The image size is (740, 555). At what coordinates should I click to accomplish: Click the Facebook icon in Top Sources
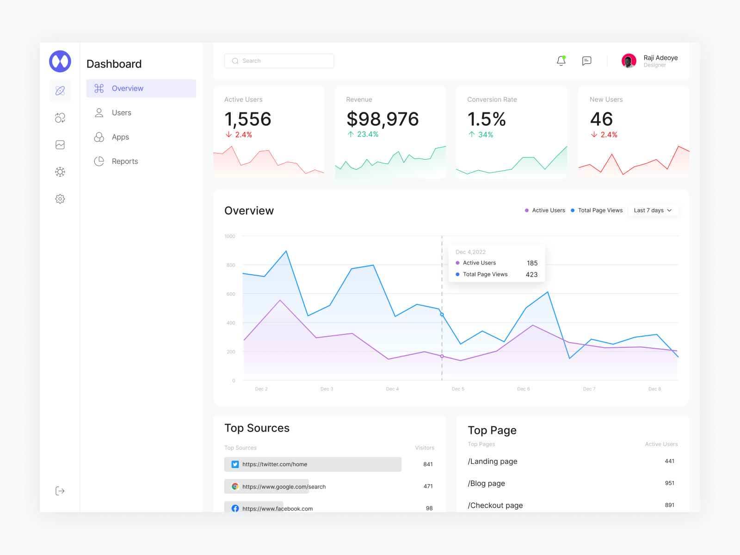235,508
